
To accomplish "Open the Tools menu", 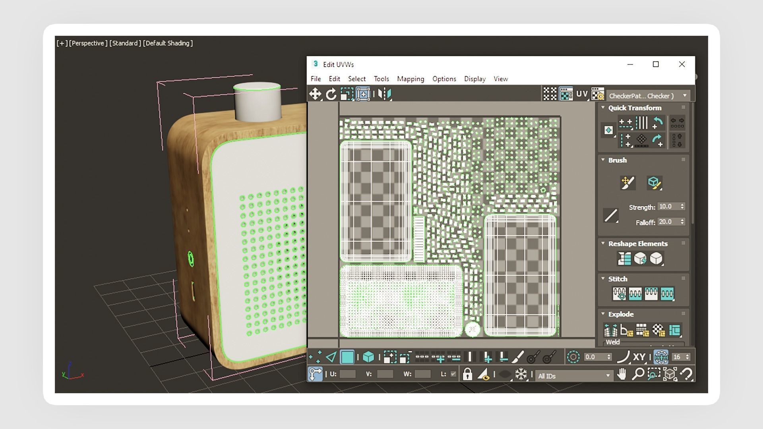I will tap(381, 79).
